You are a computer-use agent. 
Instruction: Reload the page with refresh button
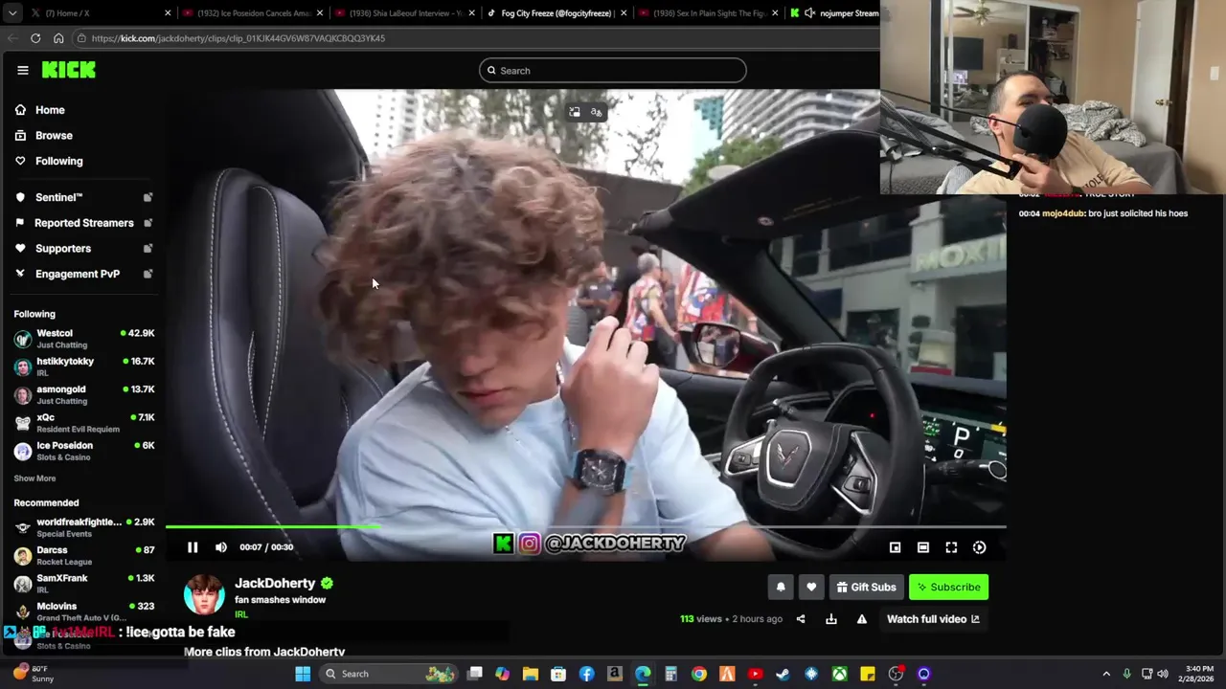[35, 38]
